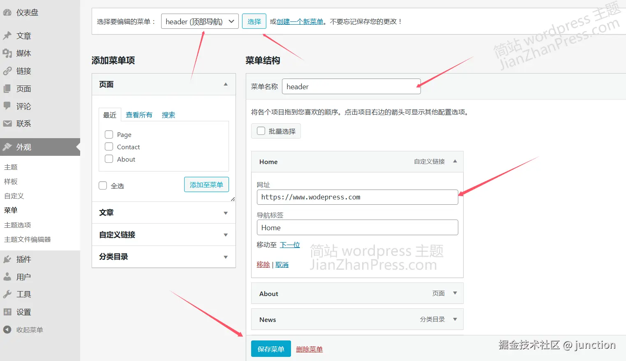Focus the 菜单名称 header input field
Image resolution: width=626 pixels, height=361 pixels.
point(351,86)
